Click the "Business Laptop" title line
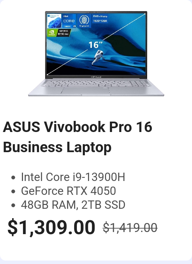192x264 pixels. coord(57,147)
